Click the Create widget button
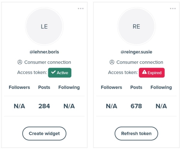 pyautogui.click(x=44, y=133)
